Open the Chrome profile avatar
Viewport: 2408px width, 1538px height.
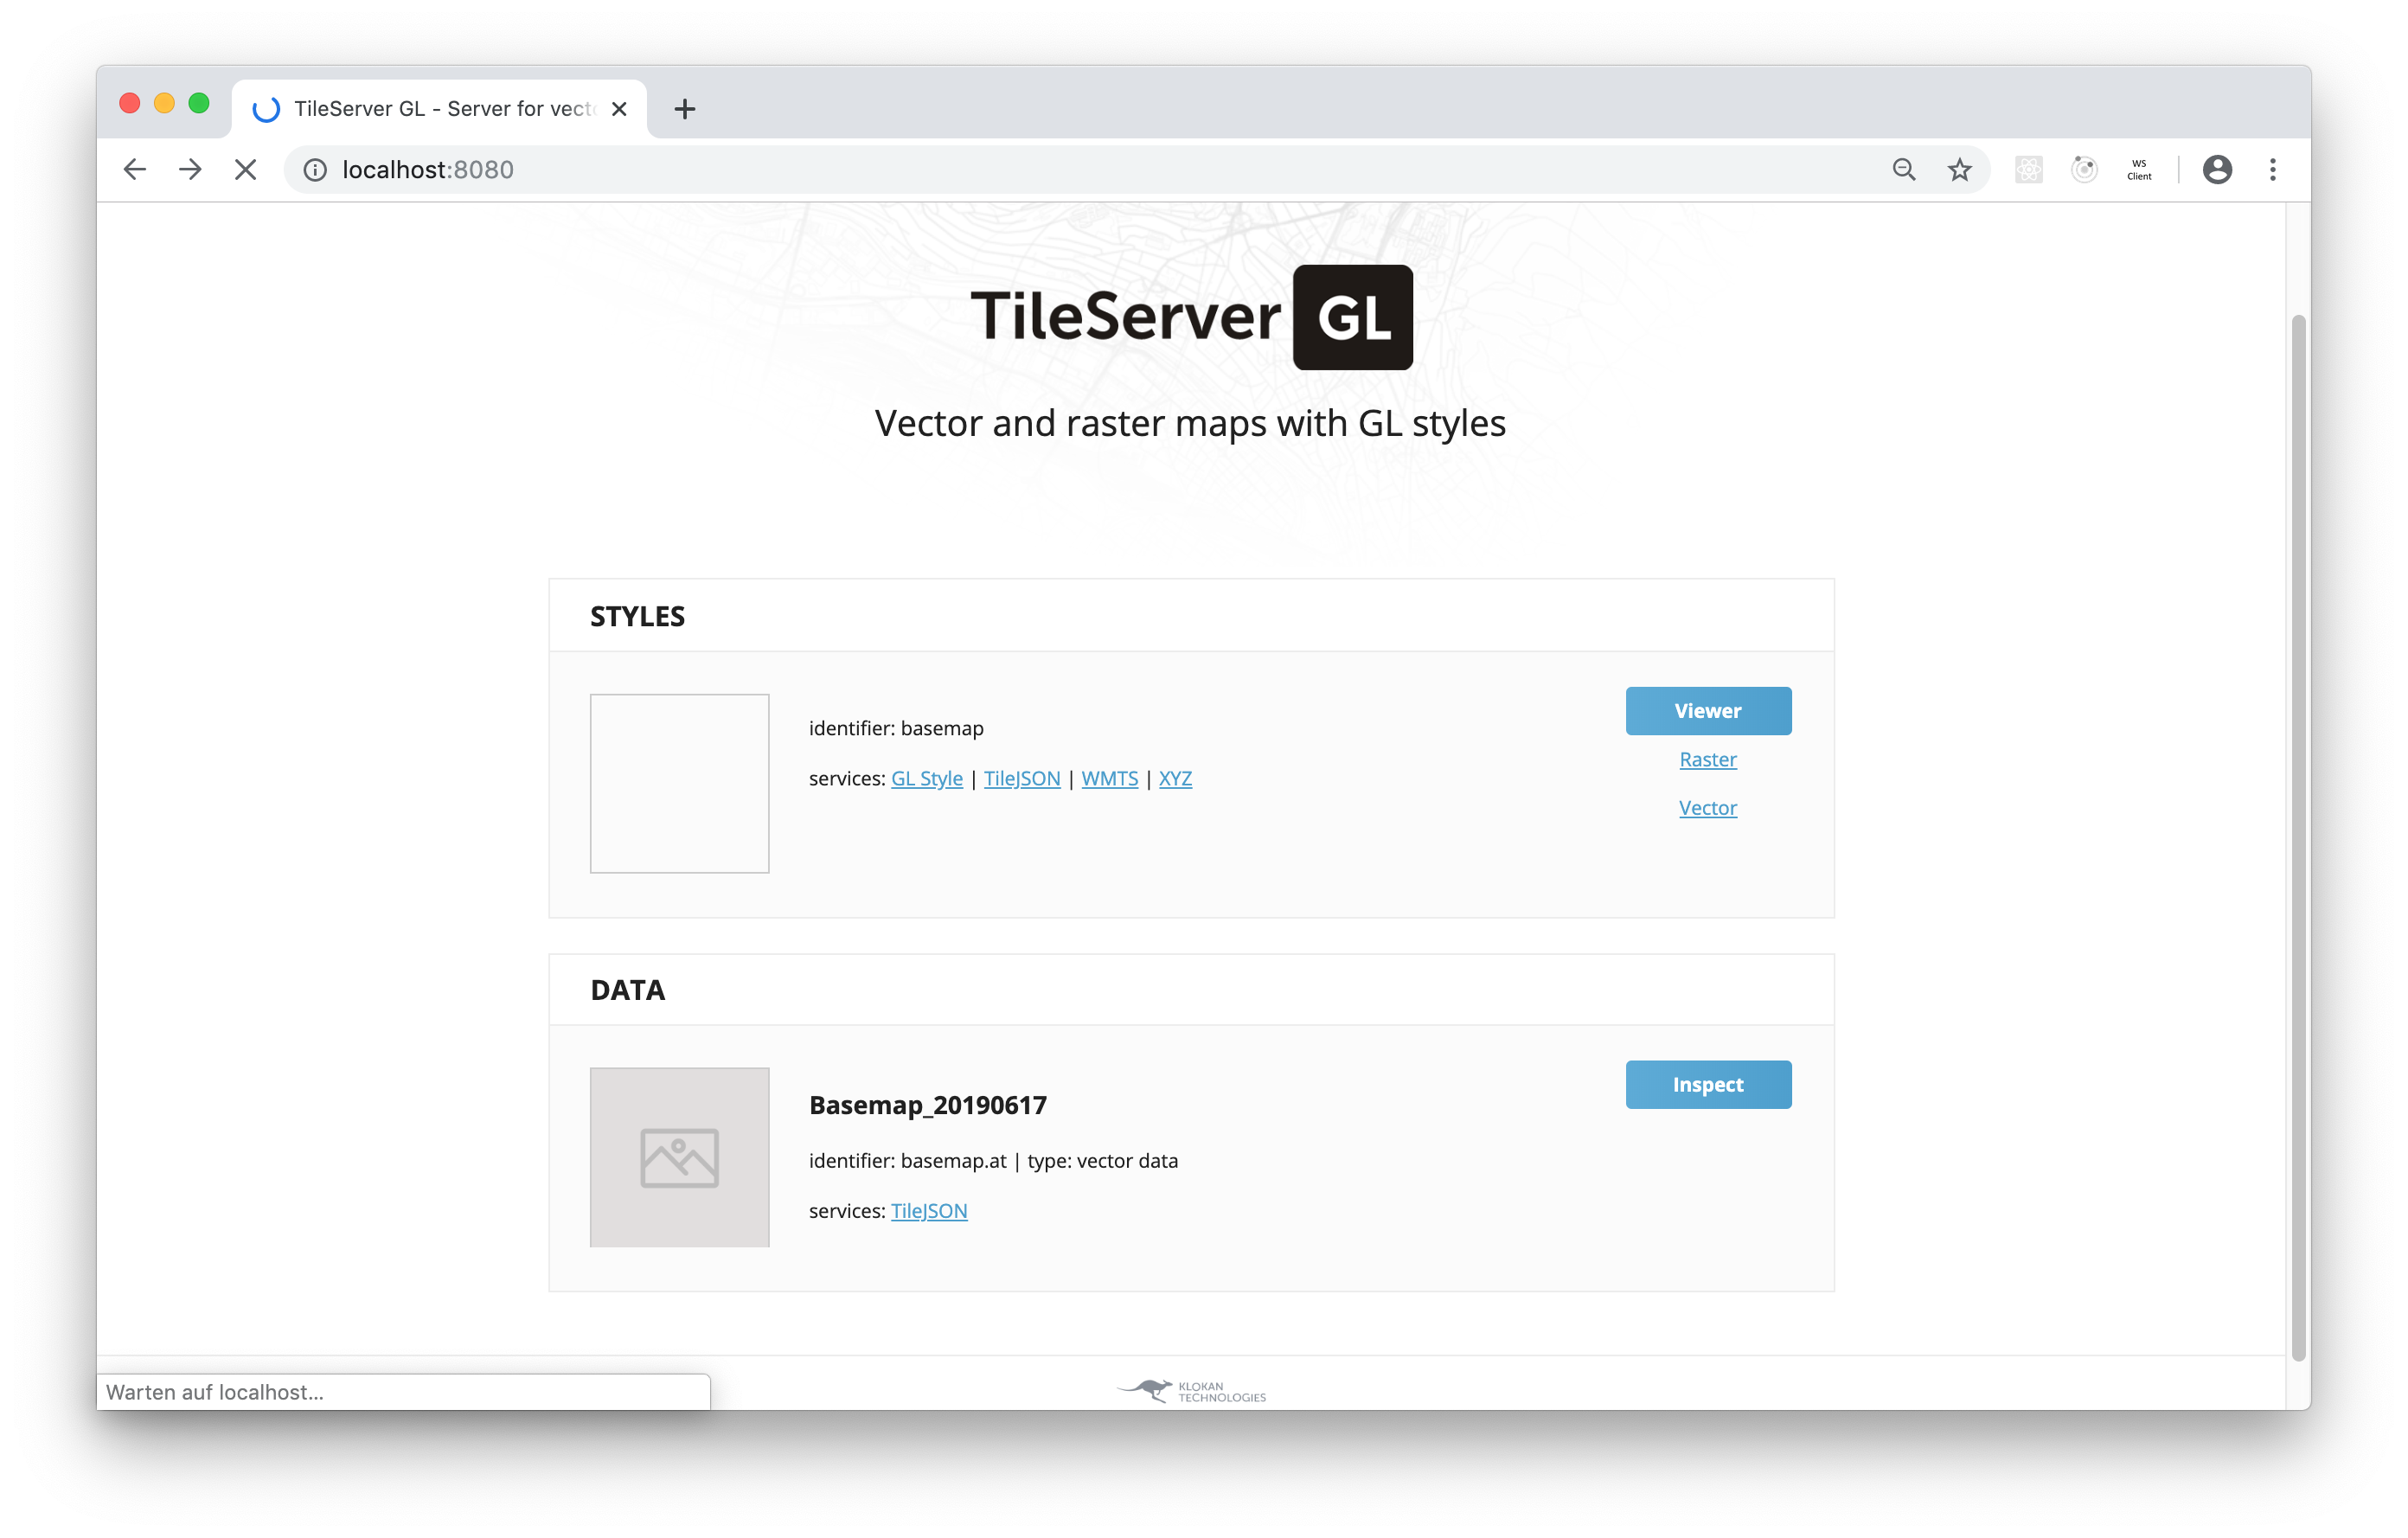click(x=2217, y=170)
